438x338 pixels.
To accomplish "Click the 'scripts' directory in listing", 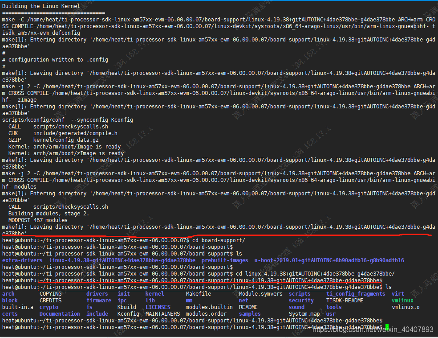I will click(x=300, y=294).
